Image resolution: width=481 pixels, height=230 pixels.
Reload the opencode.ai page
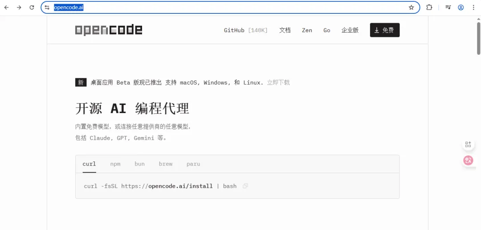click(x=32, y=8)
